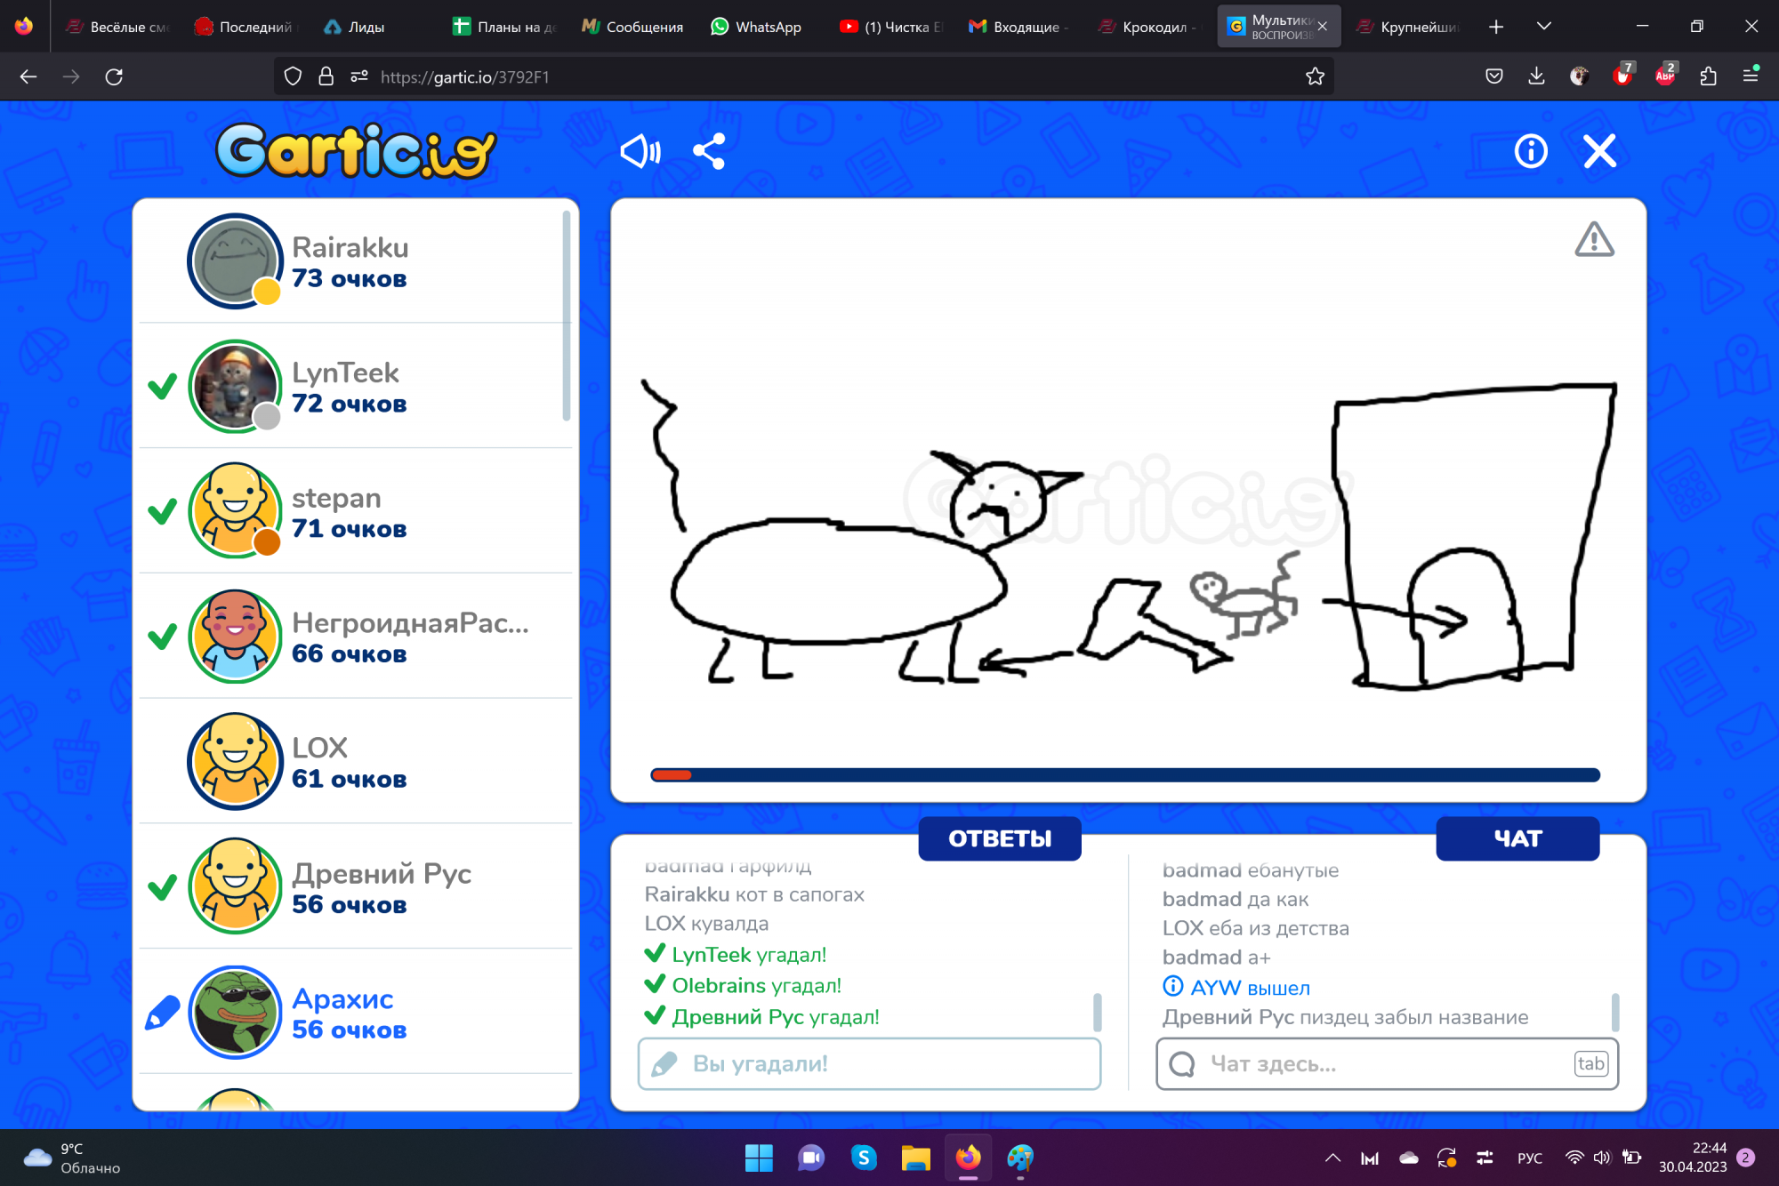Click the round timer progress bar
Screen dimensions: 1779x1186
[x=1125, y=775]
